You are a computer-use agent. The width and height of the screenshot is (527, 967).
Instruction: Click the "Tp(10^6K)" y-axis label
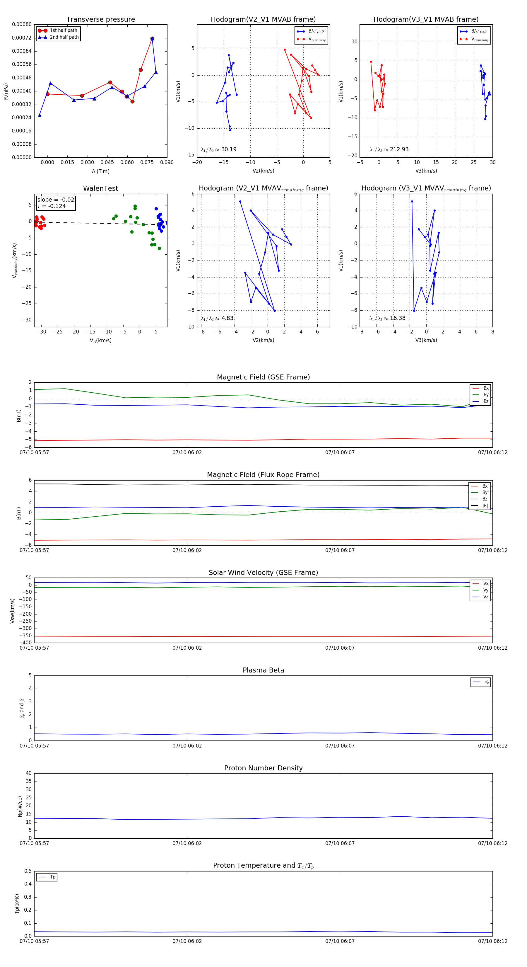click(x=17, y=904)
